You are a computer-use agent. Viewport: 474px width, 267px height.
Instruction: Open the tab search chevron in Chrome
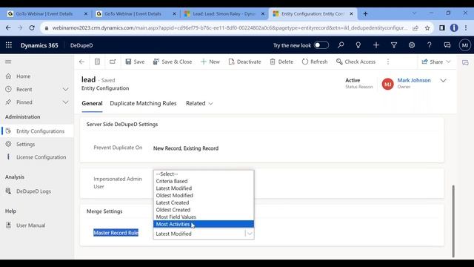point(414,13)
